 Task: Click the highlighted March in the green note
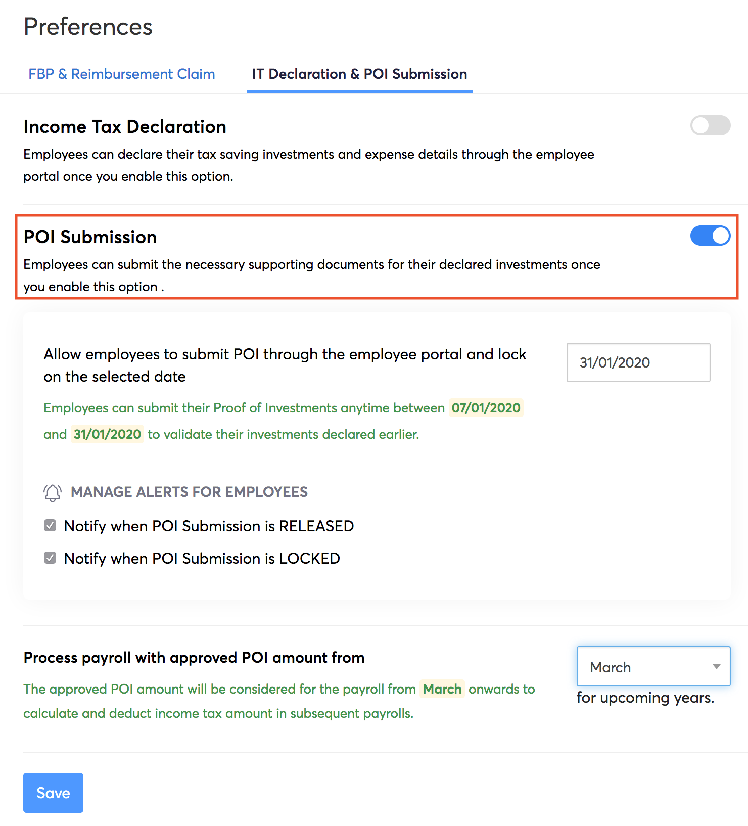(x=442, y=689)
